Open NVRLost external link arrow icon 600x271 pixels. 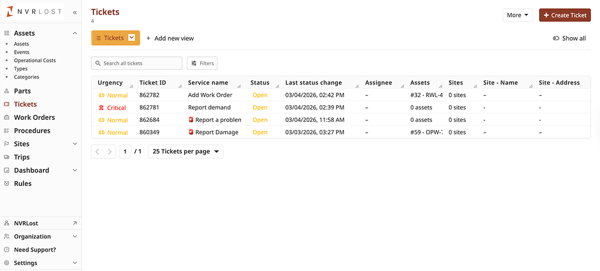click(74, 223)
